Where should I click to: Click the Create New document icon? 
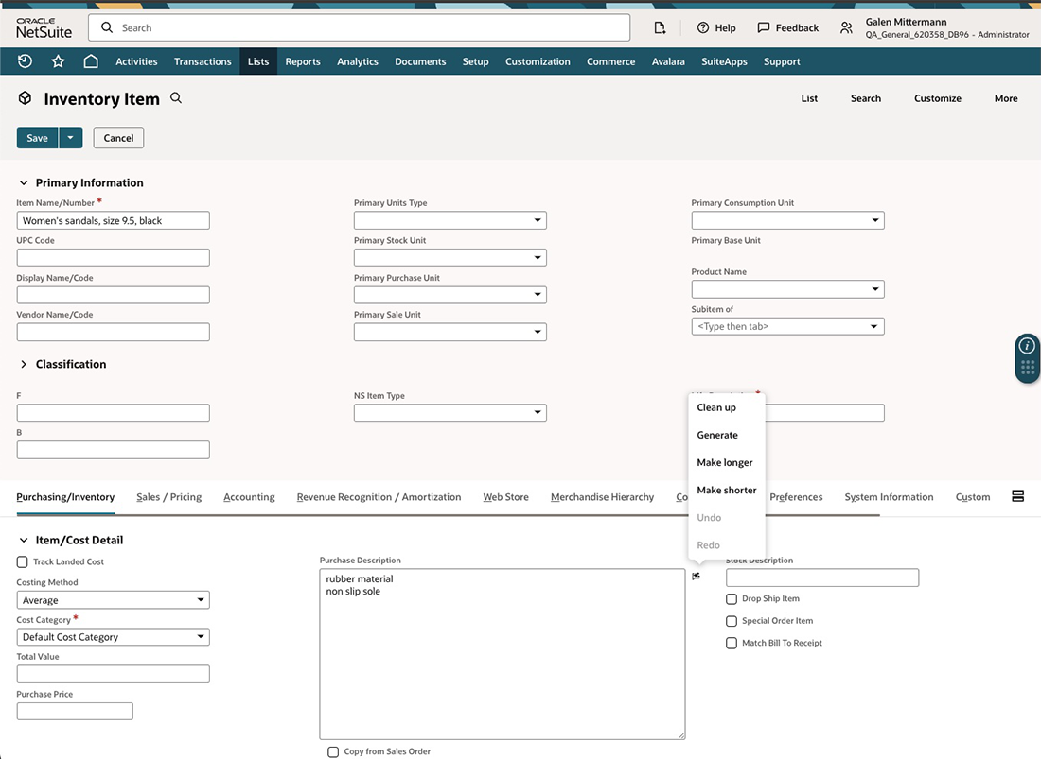[660, 28]
